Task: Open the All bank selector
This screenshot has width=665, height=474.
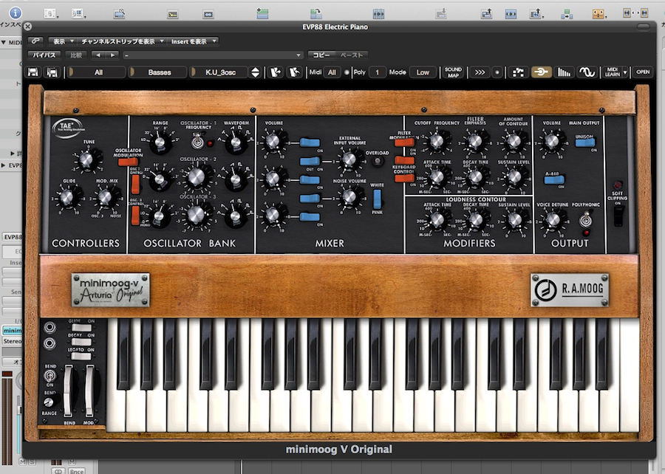Action: [97, 72]
